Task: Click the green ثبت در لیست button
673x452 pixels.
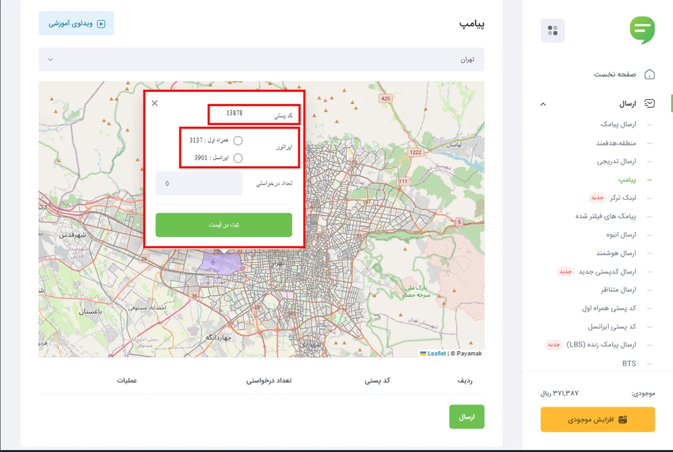Action: (224, 225)
